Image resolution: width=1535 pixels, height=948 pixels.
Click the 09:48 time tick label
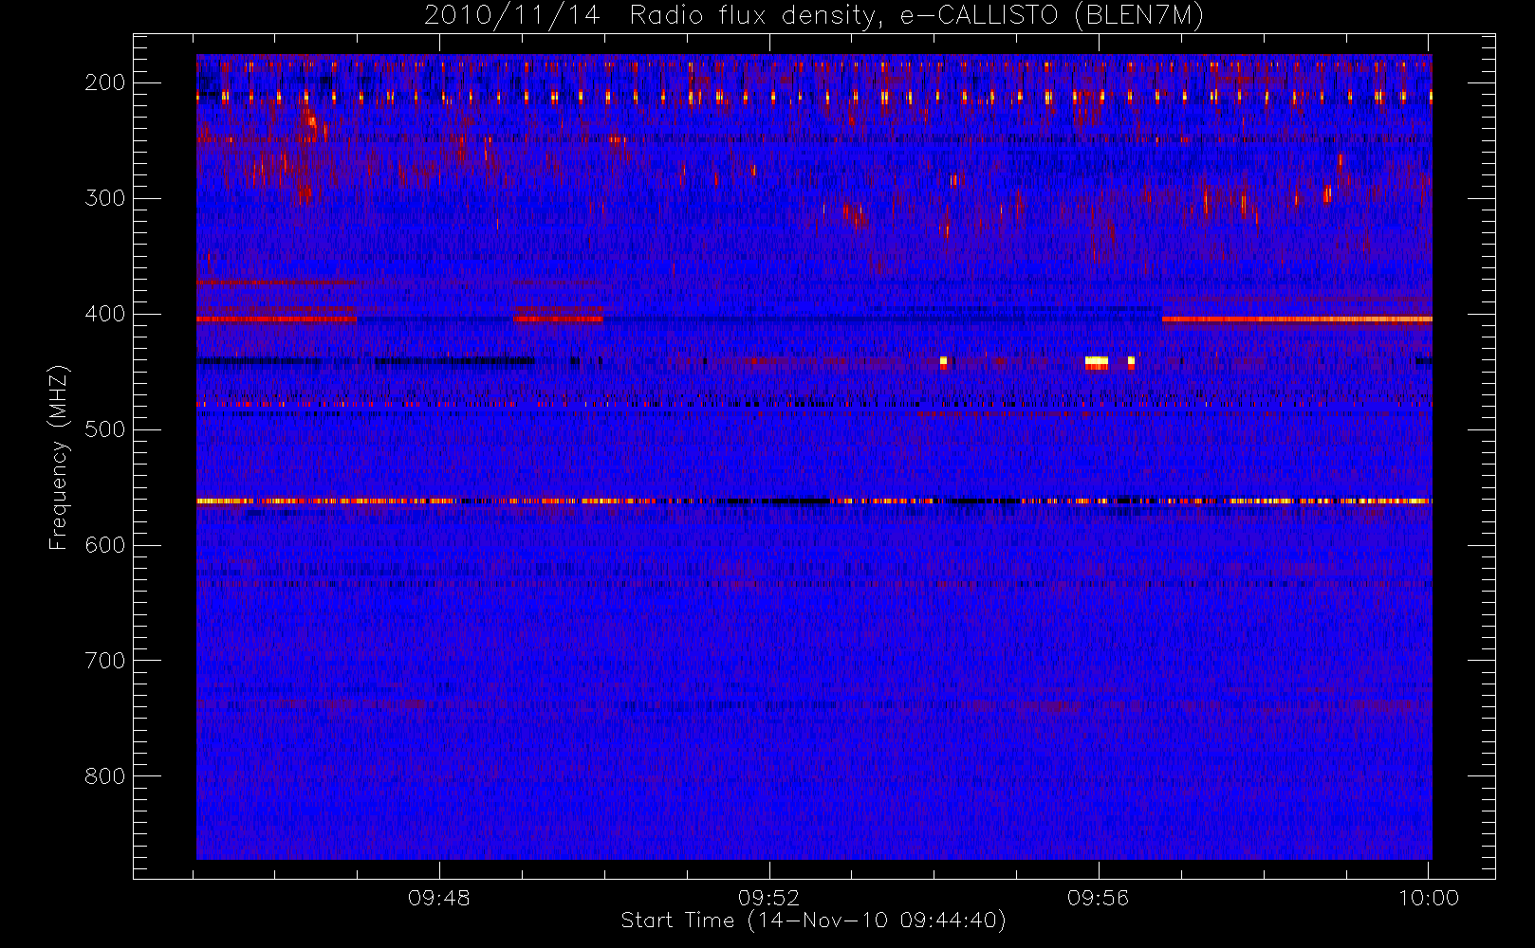point(439,898)
